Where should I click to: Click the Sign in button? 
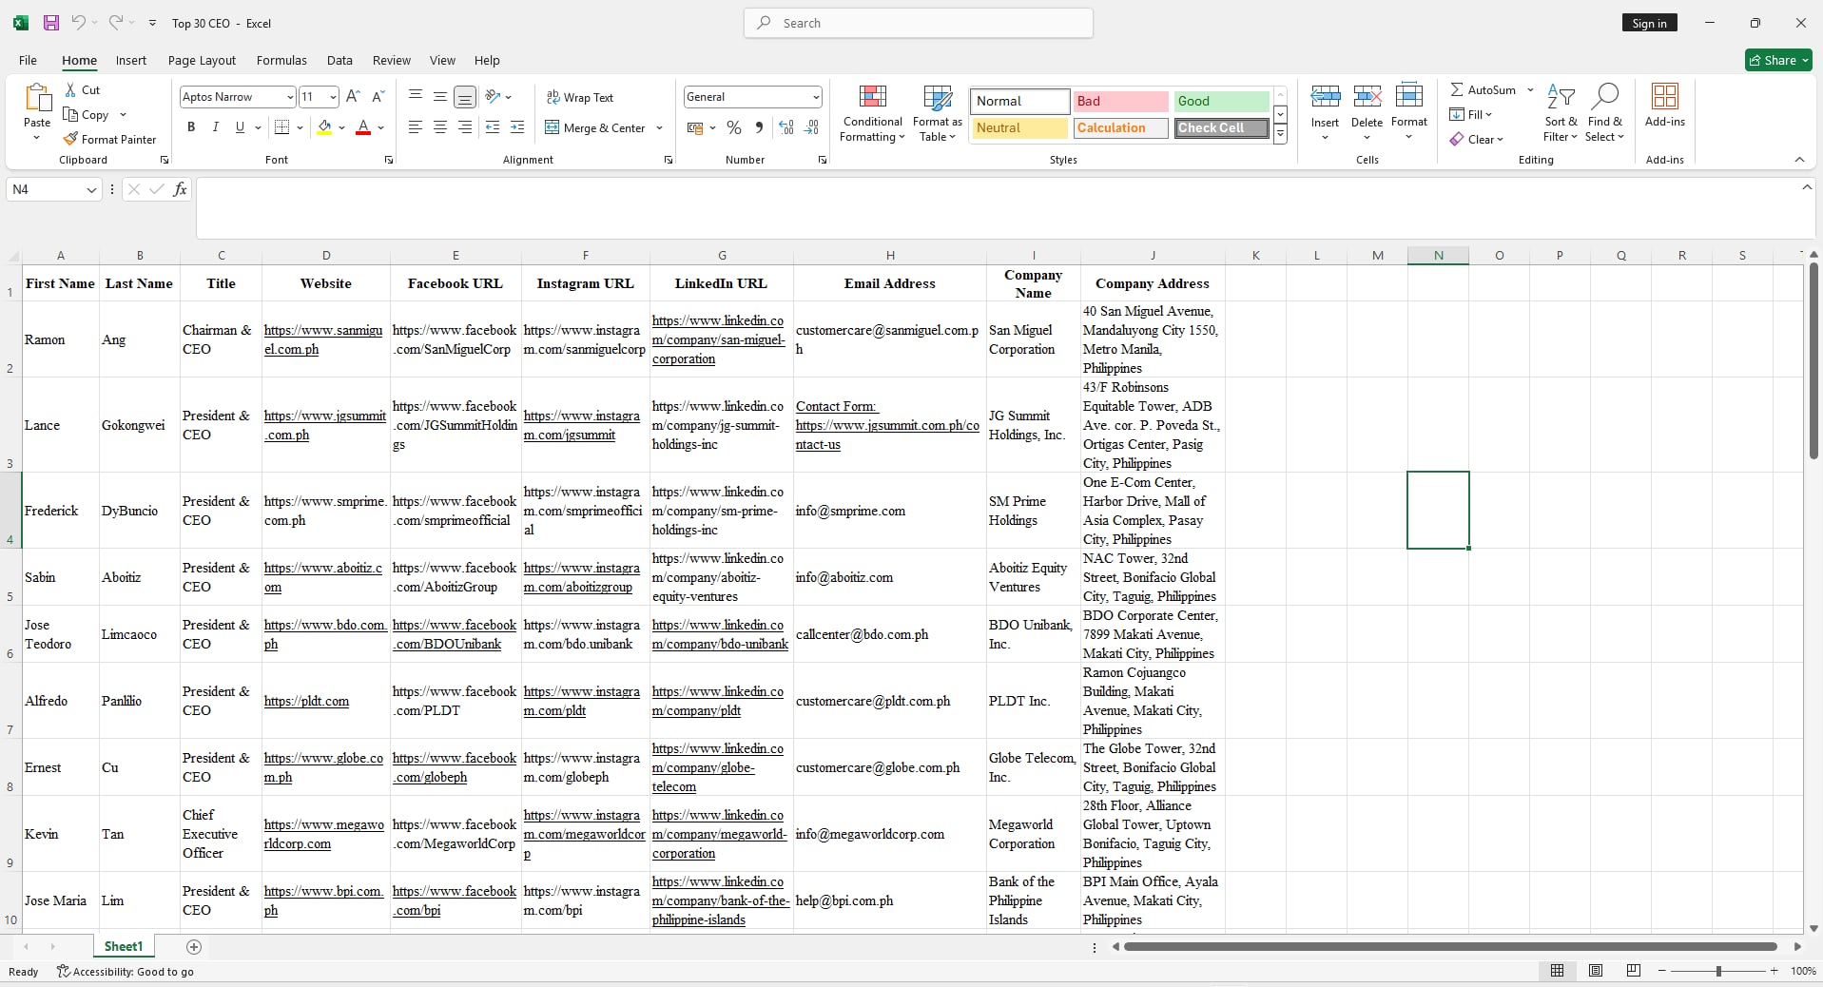pyautogui.click(x=1649, y=23)
